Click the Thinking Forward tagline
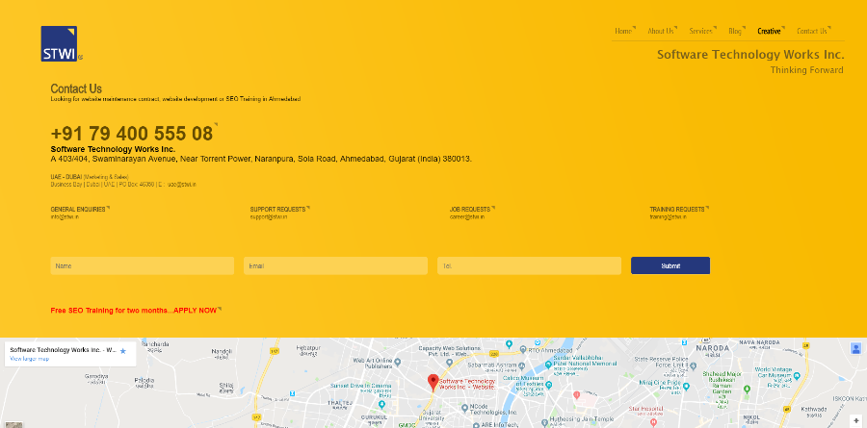 [x=806, y=70]
